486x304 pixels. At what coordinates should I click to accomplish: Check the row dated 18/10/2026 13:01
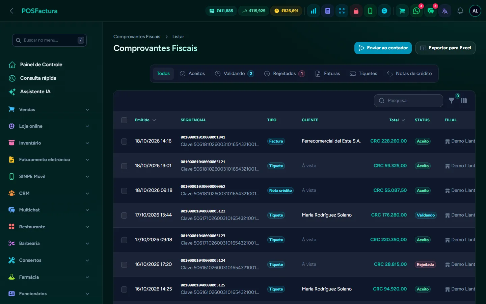click(x=124, y=166)
